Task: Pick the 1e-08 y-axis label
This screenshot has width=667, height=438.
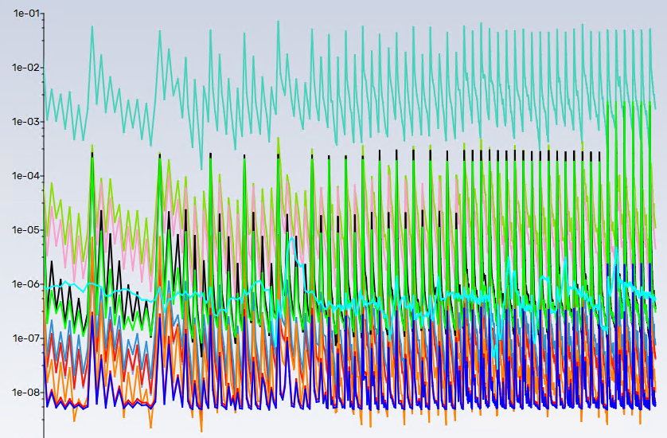Action: 26,392
